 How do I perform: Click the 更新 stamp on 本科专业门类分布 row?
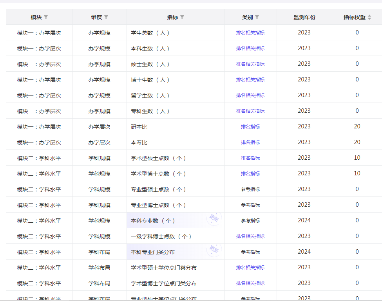pos(214,250)
